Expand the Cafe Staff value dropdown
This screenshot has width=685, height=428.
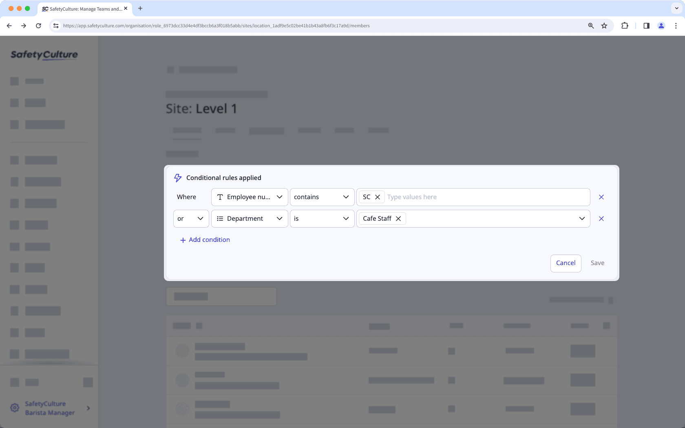pos(582,218)
